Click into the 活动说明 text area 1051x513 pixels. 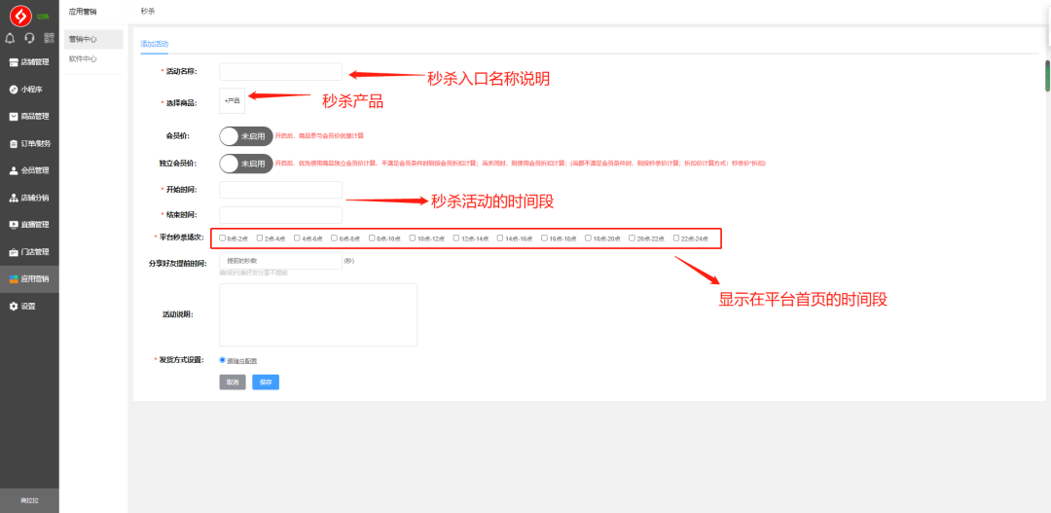[x=318, y=314]
